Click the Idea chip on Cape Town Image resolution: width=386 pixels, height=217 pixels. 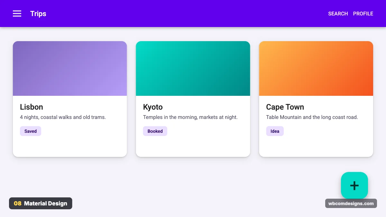tap(275, 131)
